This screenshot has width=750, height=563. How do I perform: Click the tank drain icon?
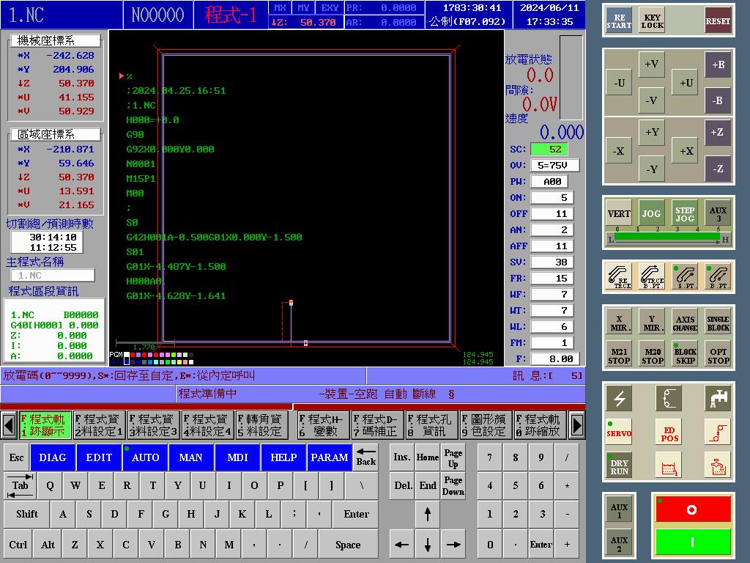[x=669, y=466]
